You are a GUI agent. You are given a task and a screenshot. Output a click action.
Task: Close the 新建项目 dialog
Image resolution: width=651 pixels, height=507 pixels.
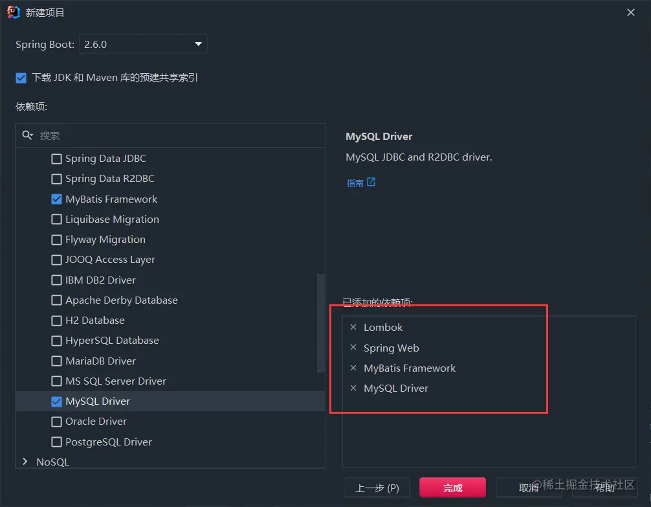coord(631,12)
